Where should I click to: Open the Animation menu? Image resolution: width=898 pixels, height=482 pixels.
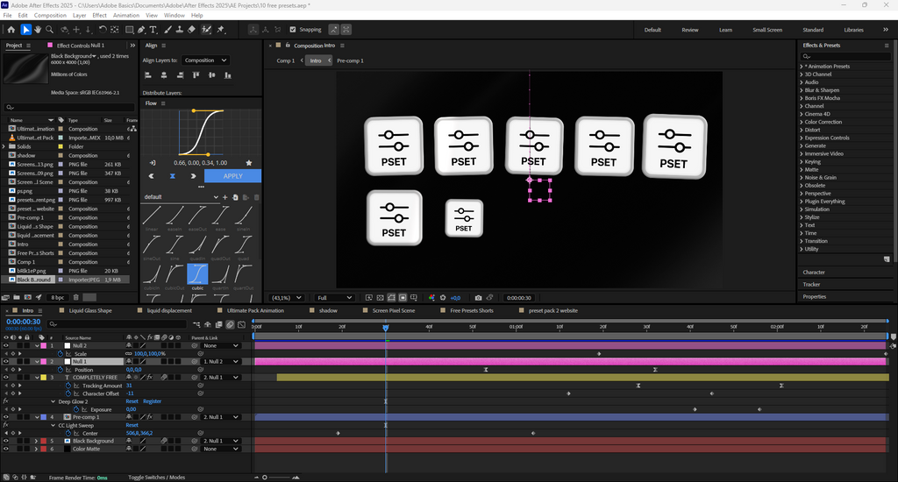126,16
